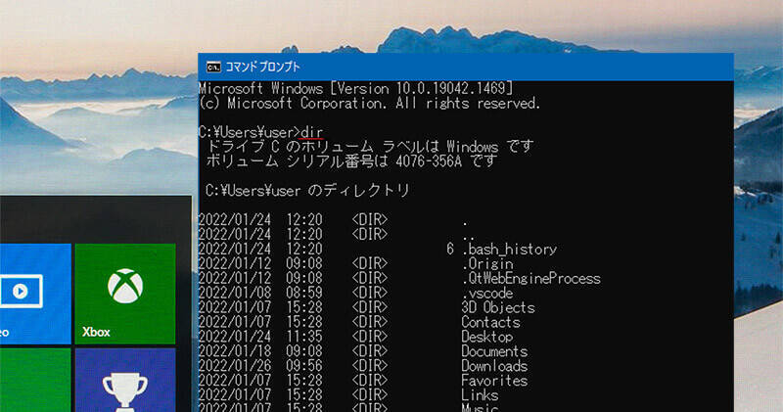Click the コマンド プロンプト window title text

click(262, 67)
